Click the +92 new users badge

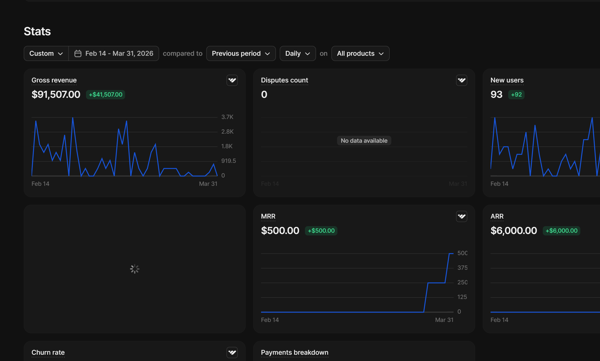click(x=516, y=95)
